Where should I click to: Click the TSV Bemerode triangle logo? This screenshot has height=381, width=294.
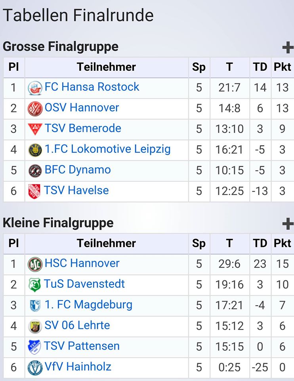[35, 129]
